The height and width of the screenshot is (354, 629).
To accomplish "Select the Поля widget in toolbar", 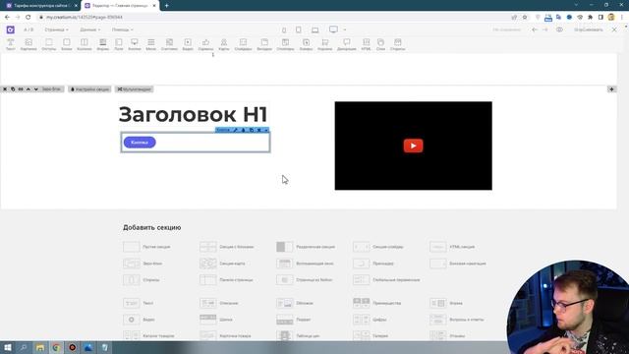I will (119, 44).
